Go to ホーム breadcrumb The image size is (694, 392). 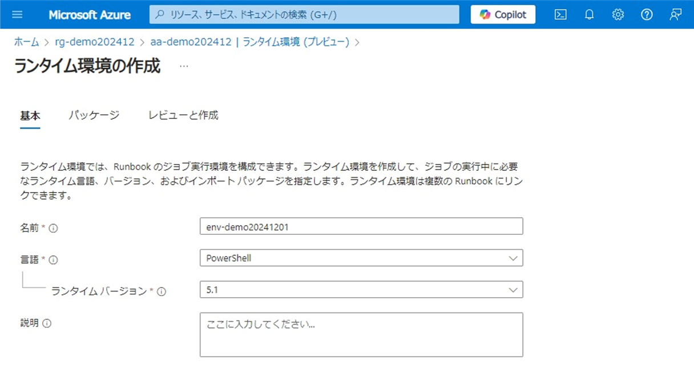click(26, 42)
